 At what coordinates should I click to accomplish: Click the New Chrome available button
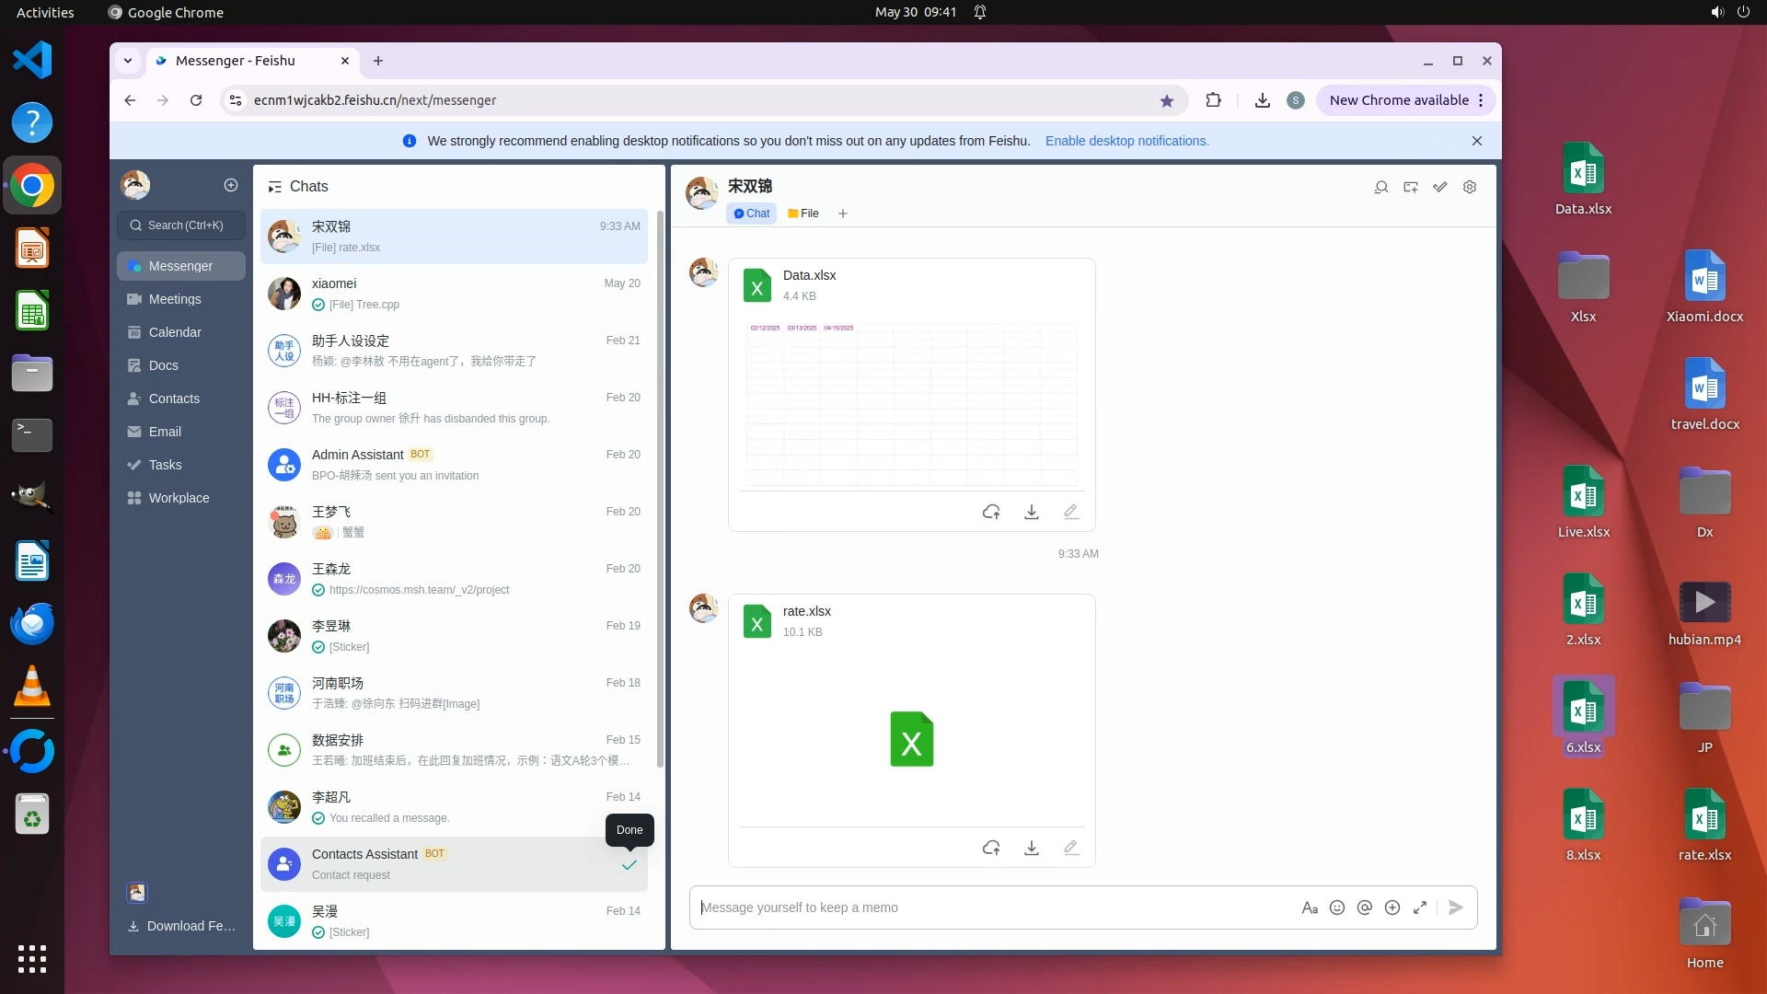pos(1399,100)
